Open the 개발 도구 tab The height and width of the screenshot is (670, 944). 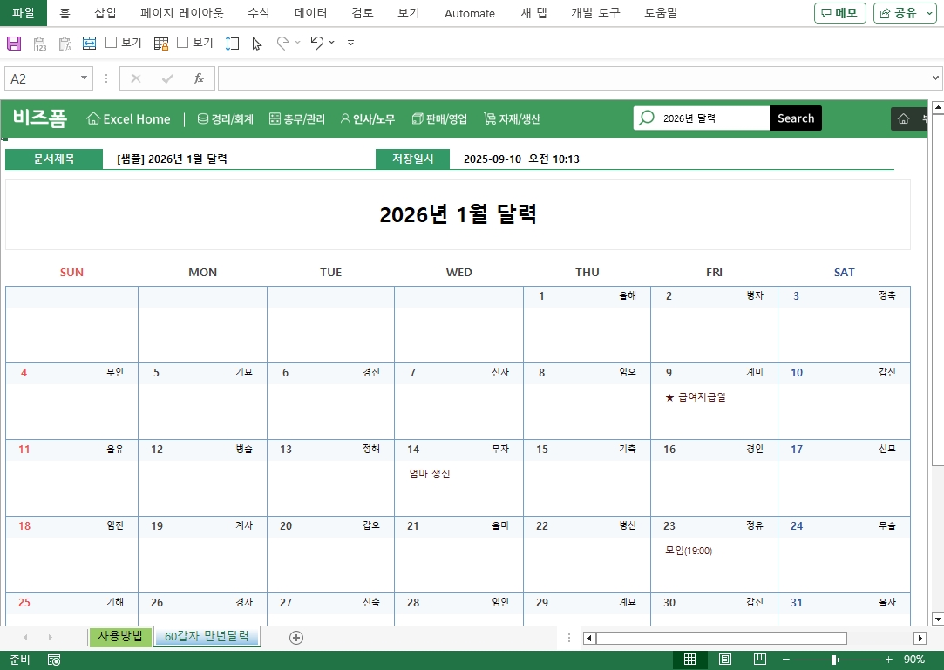point(595,13)
